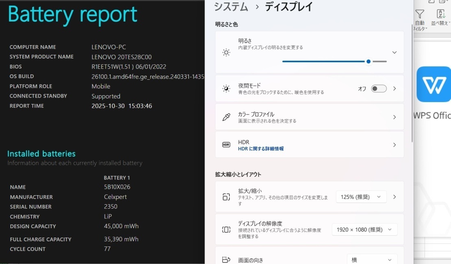Open the 1920 × 1080 resolution dropdown
The image size is (451, 264).
tap(364, 229)
